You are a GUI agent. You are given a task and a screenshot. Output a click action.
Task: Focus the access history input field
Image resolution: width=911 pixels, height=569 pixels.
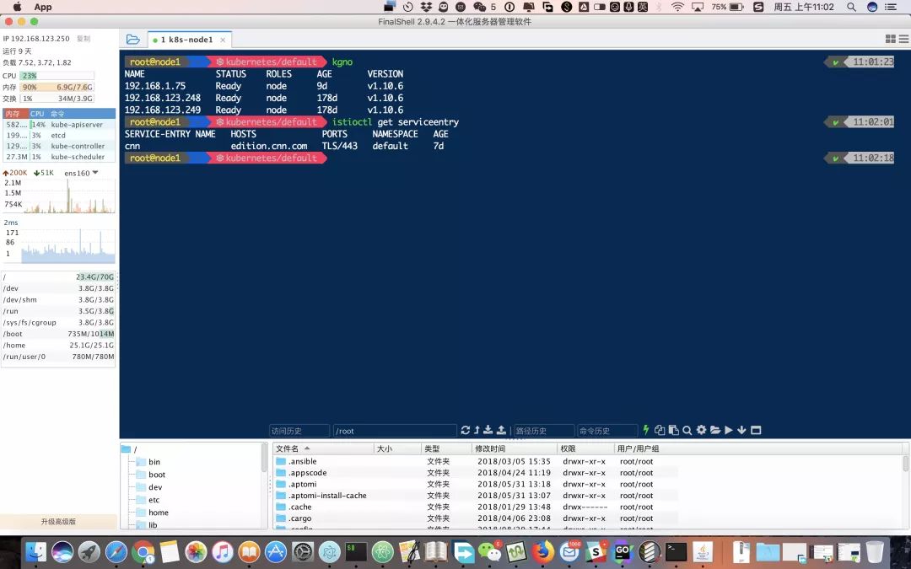click(x=299, y=431)
